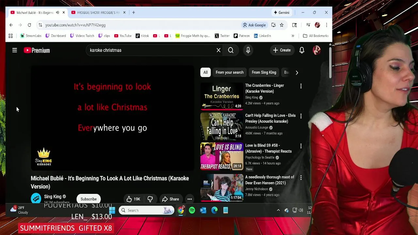This screenshot has height=235, width=418.
Task: Bookmark this page with the star
Action: pos(281,25)
